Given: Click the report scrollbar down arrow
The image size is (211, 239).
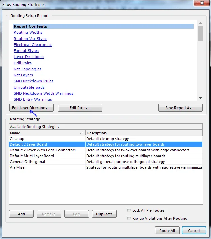Looking at the screenshot, I should click(x=200, y=98).
